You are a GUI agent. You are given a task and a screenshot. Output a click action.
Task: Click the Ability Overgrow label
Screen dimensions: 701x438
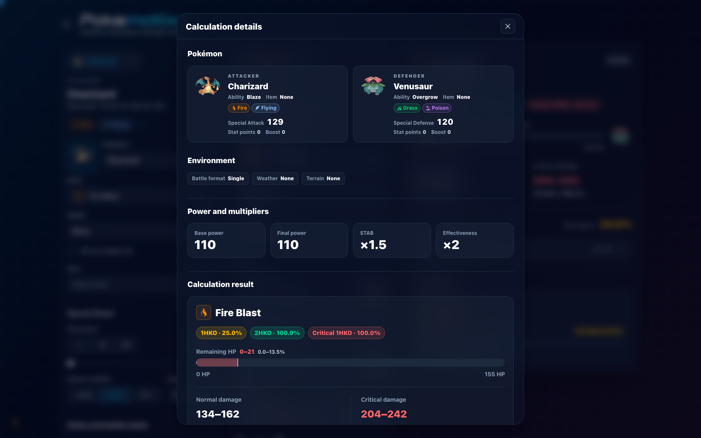[416, 97]
